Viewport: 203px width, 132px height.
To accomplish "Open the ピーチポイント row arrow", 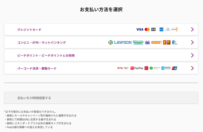I will [192, 55].
